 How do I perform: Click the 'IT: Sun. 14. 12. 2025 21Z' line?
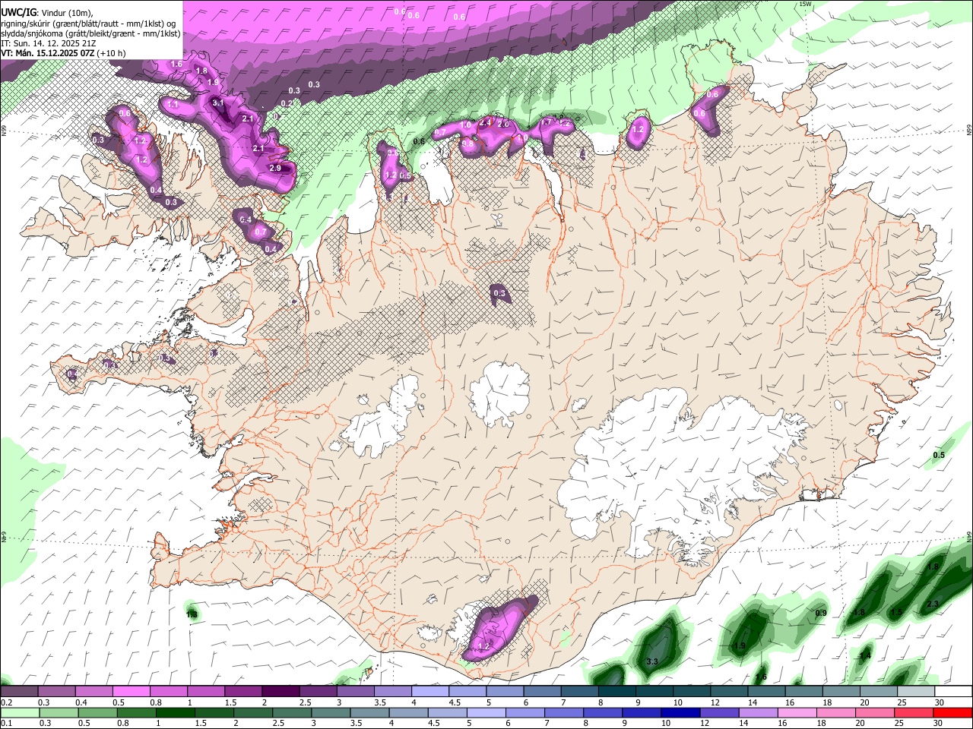(48, 43)
